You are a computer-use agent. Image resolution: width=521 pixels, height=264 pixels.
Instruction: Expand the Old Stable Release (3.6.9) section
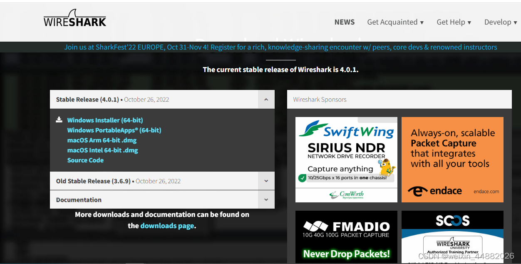coord(266,181)
